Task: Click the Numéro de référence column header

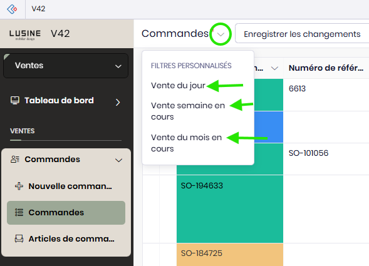Action: 326,68
